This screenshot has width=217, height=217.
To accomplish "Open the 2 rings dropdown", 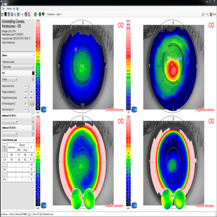I will coord(10,79).
